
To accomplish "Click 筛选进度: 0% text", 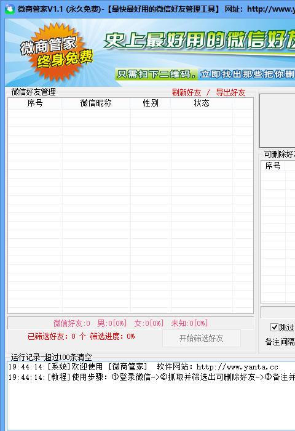I will (x=112, y=336).
